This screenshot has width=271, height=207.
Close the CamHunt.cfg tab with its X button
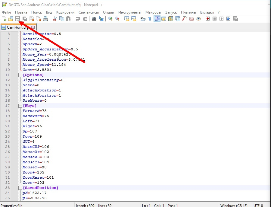pos(33,27)
